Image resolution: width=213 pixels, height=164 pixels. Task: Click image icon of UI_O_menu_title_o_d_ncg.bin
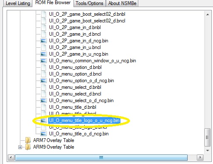click(44, 134)
